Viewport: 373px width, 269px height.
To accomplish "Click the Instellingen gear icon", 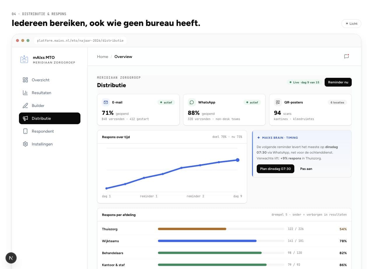I will (25, 144).
